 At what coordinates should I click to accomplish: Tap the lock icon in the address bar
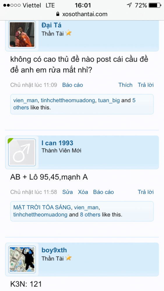click(x=58, y=14)
